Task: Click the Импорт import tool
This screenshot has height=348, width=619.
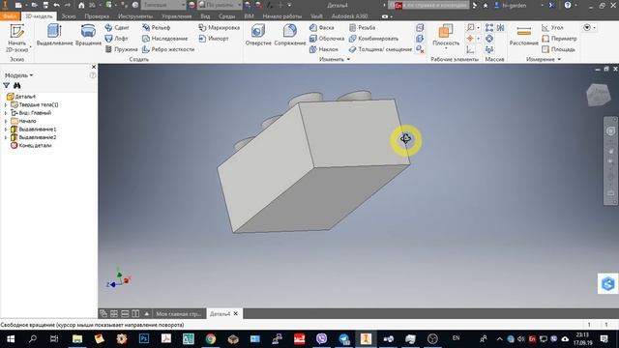Action: tap(214, 39)
